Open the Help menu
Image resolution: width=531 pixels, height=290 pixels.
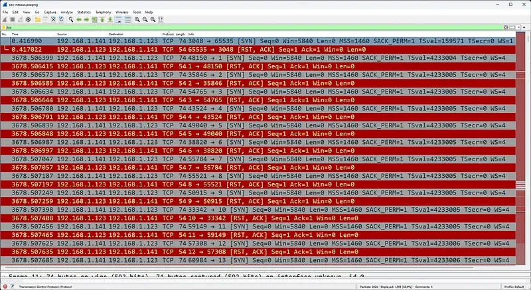point(149,12)
